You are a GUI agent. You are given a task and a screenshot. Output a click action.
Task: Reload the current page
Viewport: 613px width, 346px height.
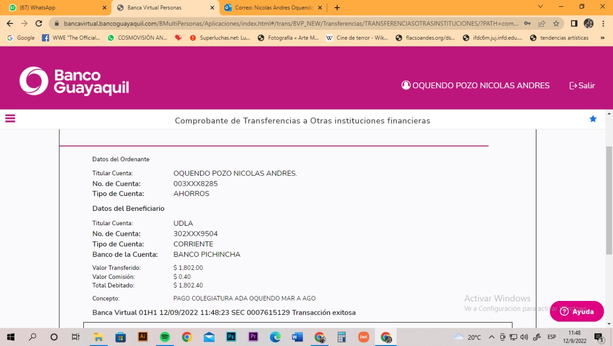[x=39, y=23]
